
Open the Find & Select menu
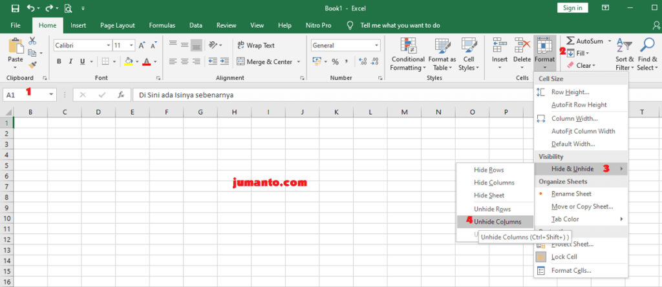click(647, 54)
